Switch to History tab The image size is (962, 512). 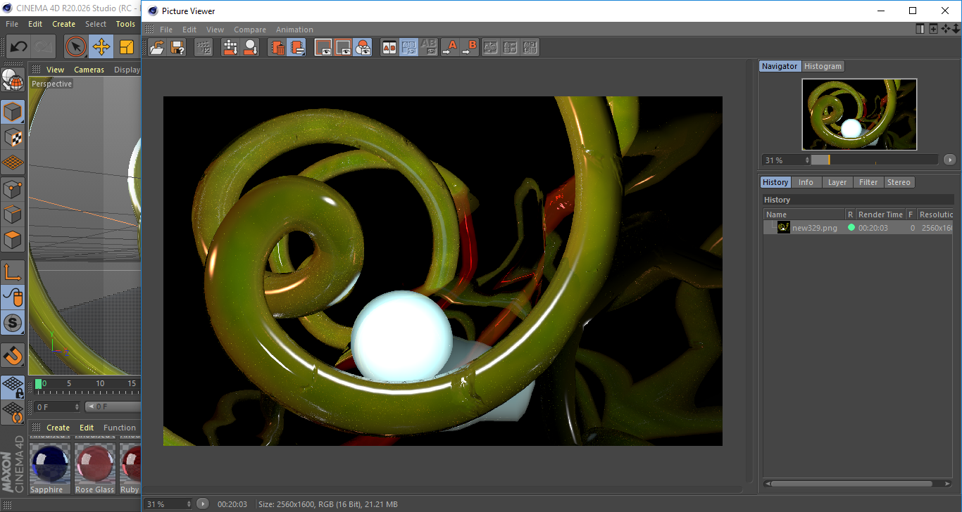point(775,182)
